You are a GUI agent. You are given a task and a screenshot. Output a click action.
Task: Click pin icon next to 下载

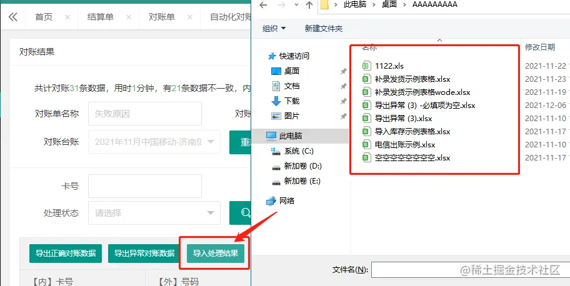(x=343, y=101)
